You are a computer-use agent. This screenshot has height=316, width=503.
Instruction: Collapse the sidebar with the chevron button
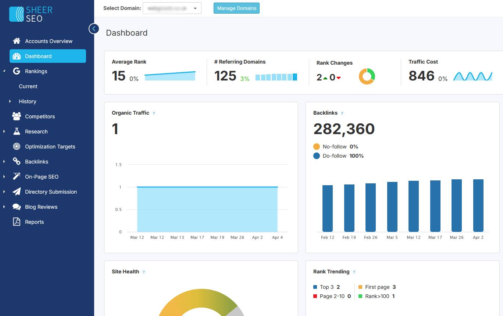94,29
